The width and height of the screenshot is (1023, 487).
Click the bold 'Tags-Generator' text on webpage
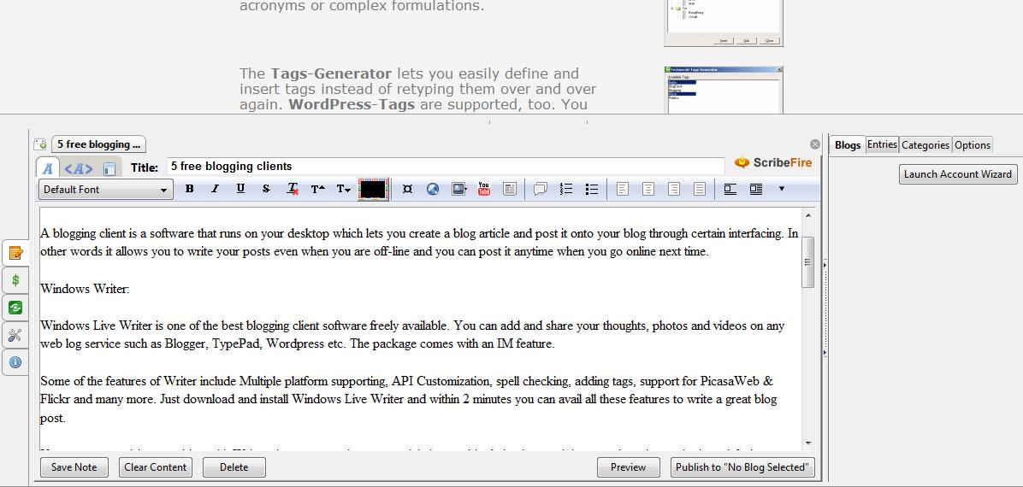(331, 73)
